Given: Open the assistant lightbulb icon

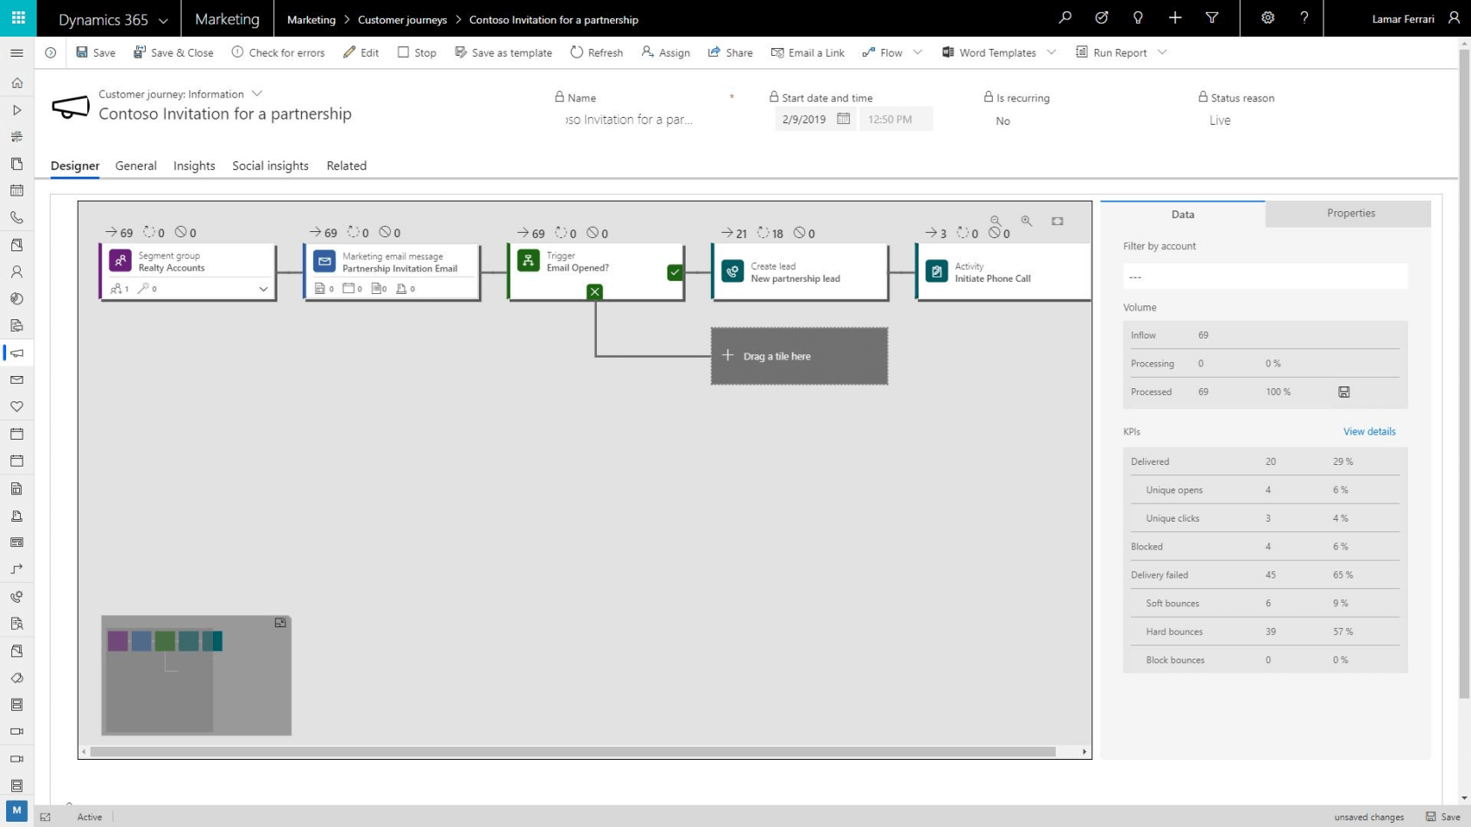Looking at the screenshot, I should [1138, 17].
